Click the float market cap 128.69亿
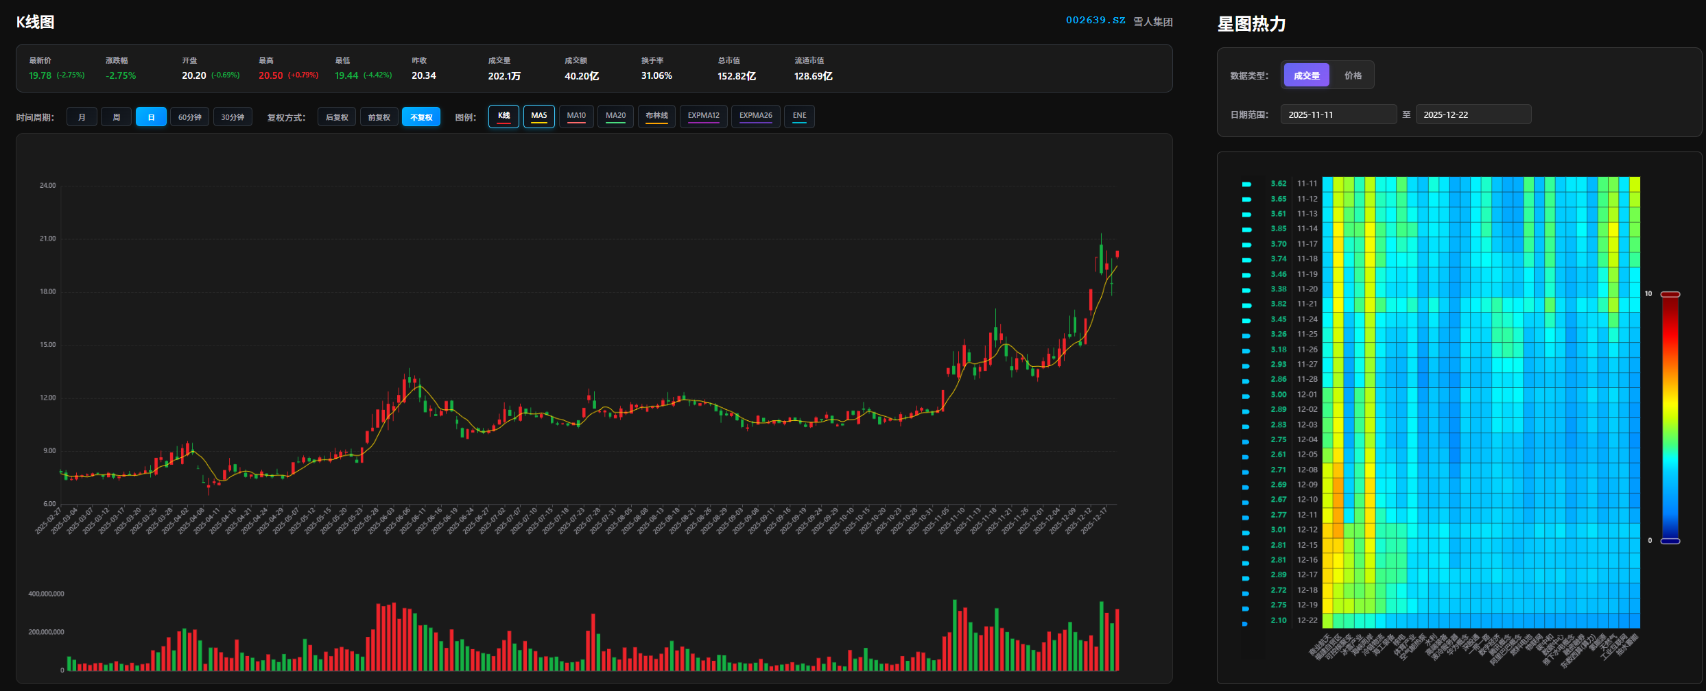Screen dimensions: 1706x691 click(x=814, y=76)
